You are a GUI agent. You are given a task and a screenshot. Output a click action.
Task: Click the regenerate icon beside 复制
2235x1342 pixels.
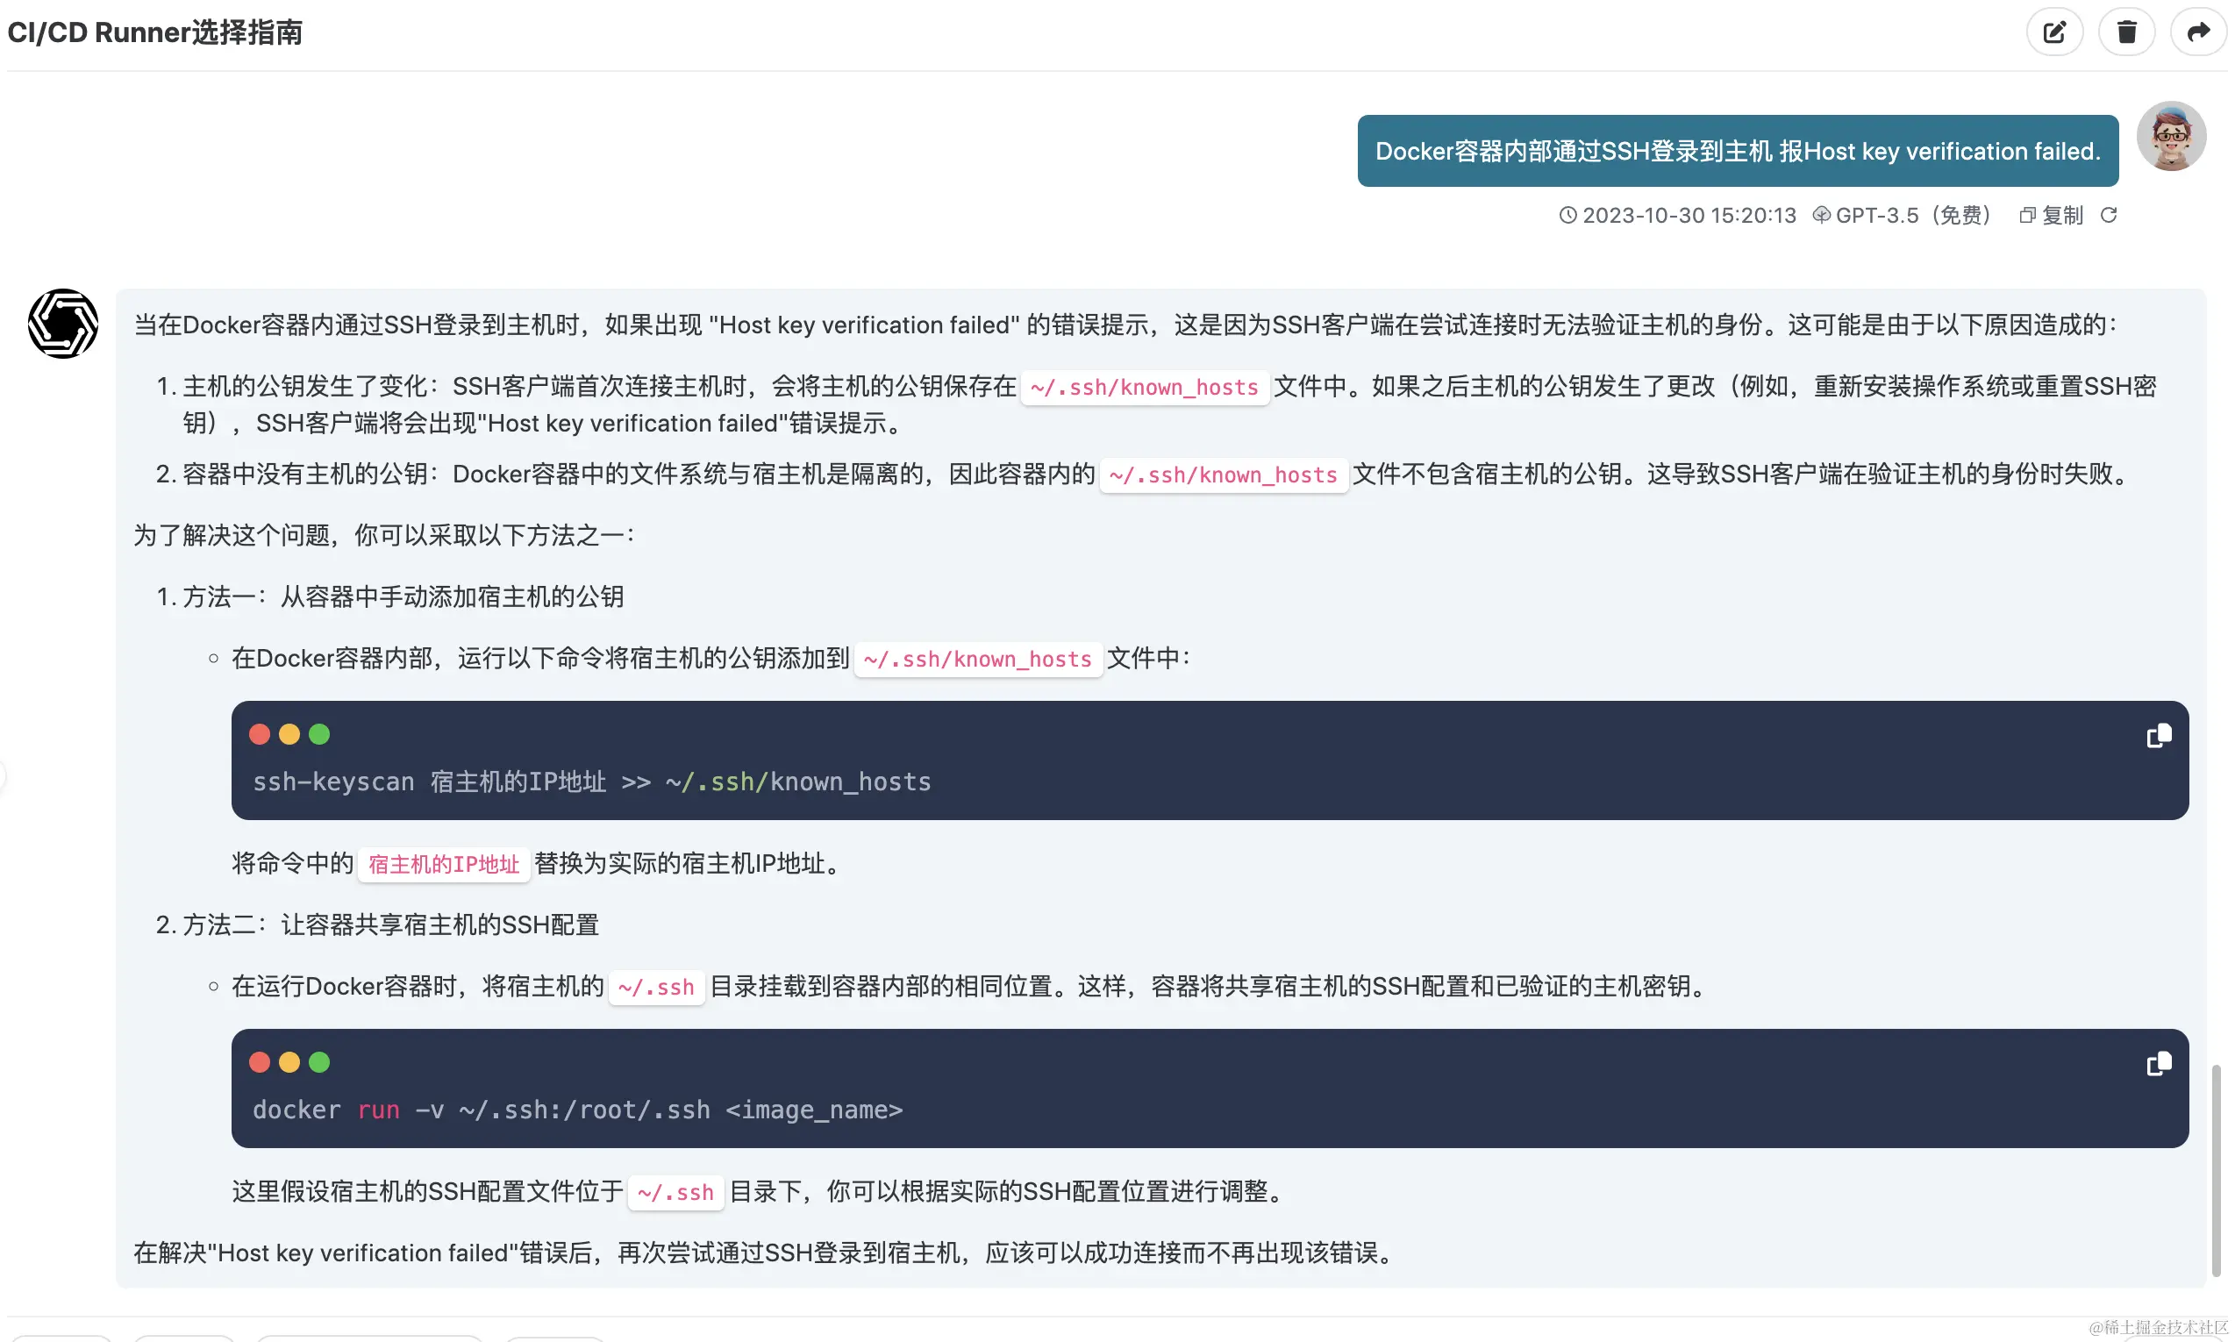tap(2109, 215)
